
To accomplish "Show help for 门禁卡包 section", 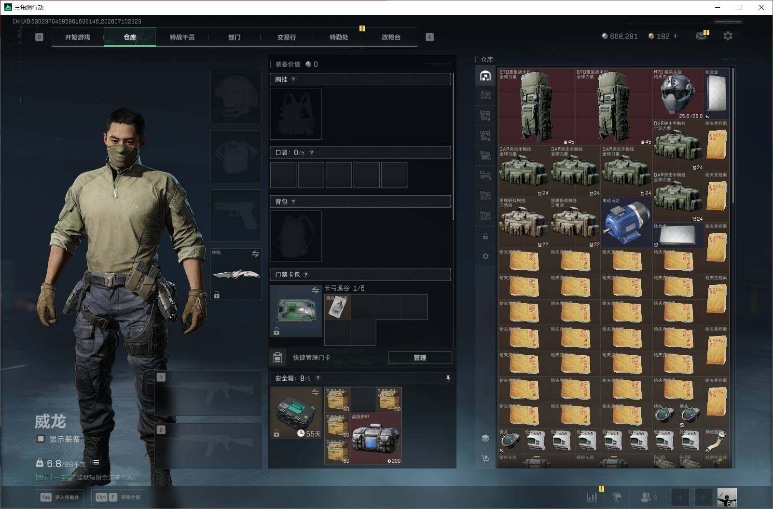I will 306,275.
